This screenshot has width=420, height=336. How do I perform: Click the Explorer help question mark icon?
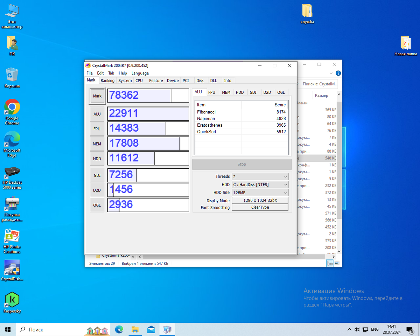point(338,73)
